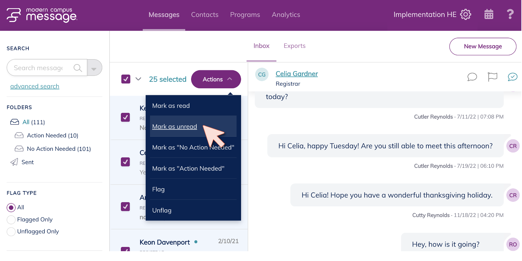Click the CG contact avatar
Image resolution: width=522 pixels, height=261 pixels.
click(262, 75)
